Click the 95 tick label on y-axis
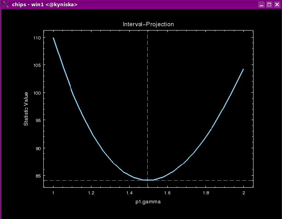 pyautogui.click(x=38, y=121)
